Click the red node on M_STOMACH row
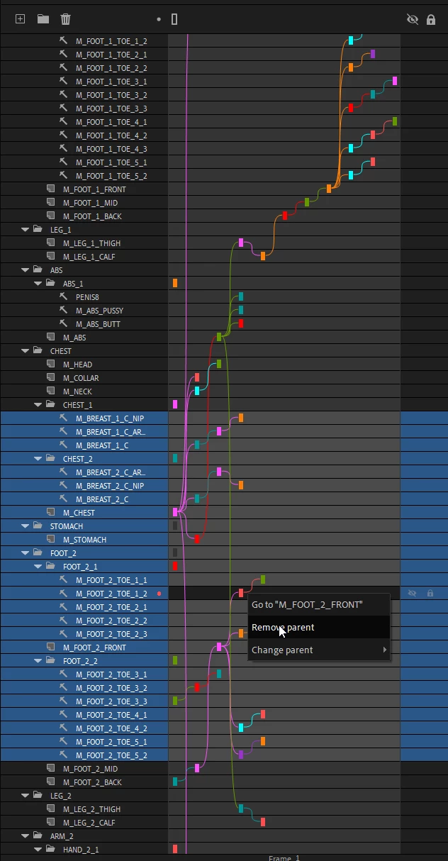The width and height of the screenshot is (448, 861). click(x=197, y=540)
